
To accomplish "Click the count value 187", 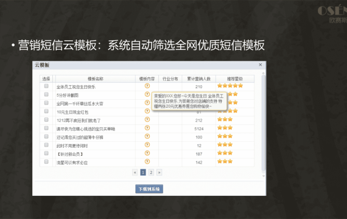I will [198, 154].
